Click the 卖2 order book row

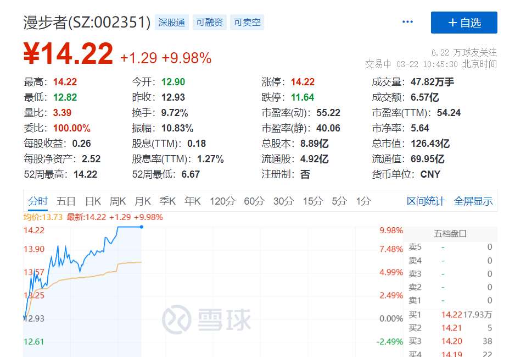coord(450,287)
